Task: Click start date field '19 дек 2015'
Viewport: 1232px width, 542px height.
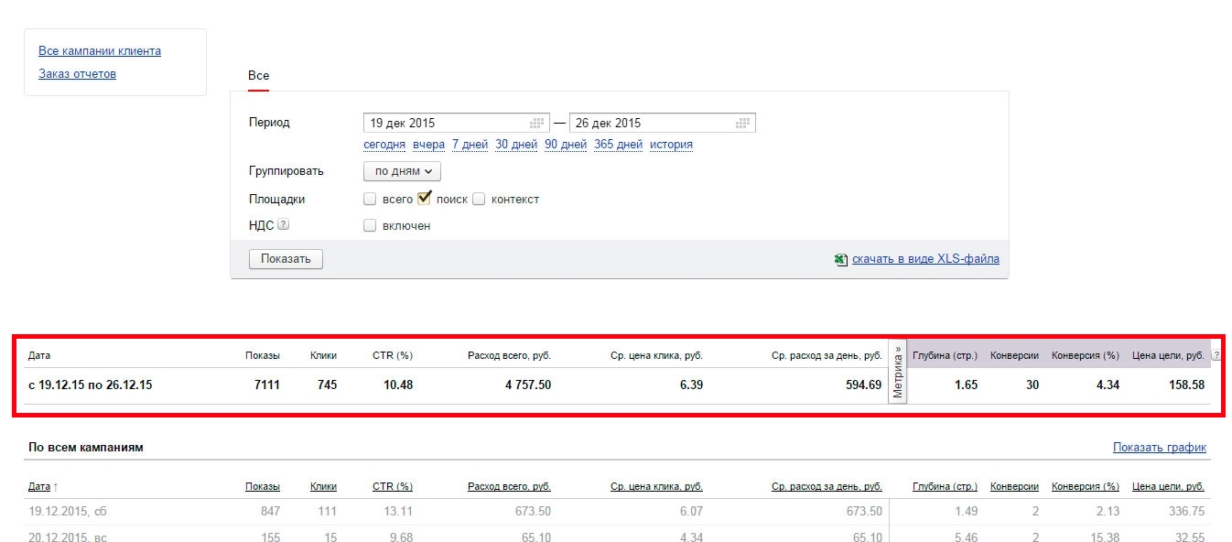Action: 456,123
